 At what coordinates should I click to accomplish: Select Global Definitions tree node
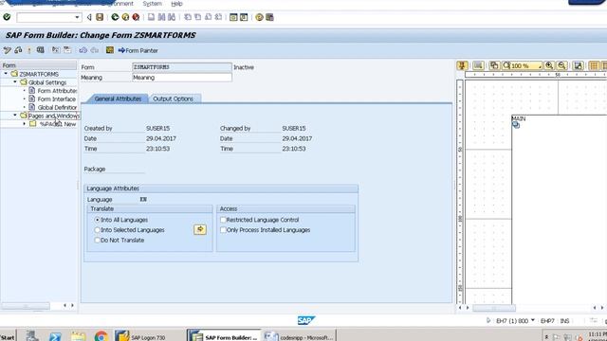[57, 107]
